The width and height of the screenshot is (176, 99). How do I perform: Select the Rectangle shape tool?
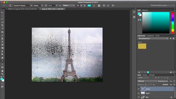[x=2, y=67]
